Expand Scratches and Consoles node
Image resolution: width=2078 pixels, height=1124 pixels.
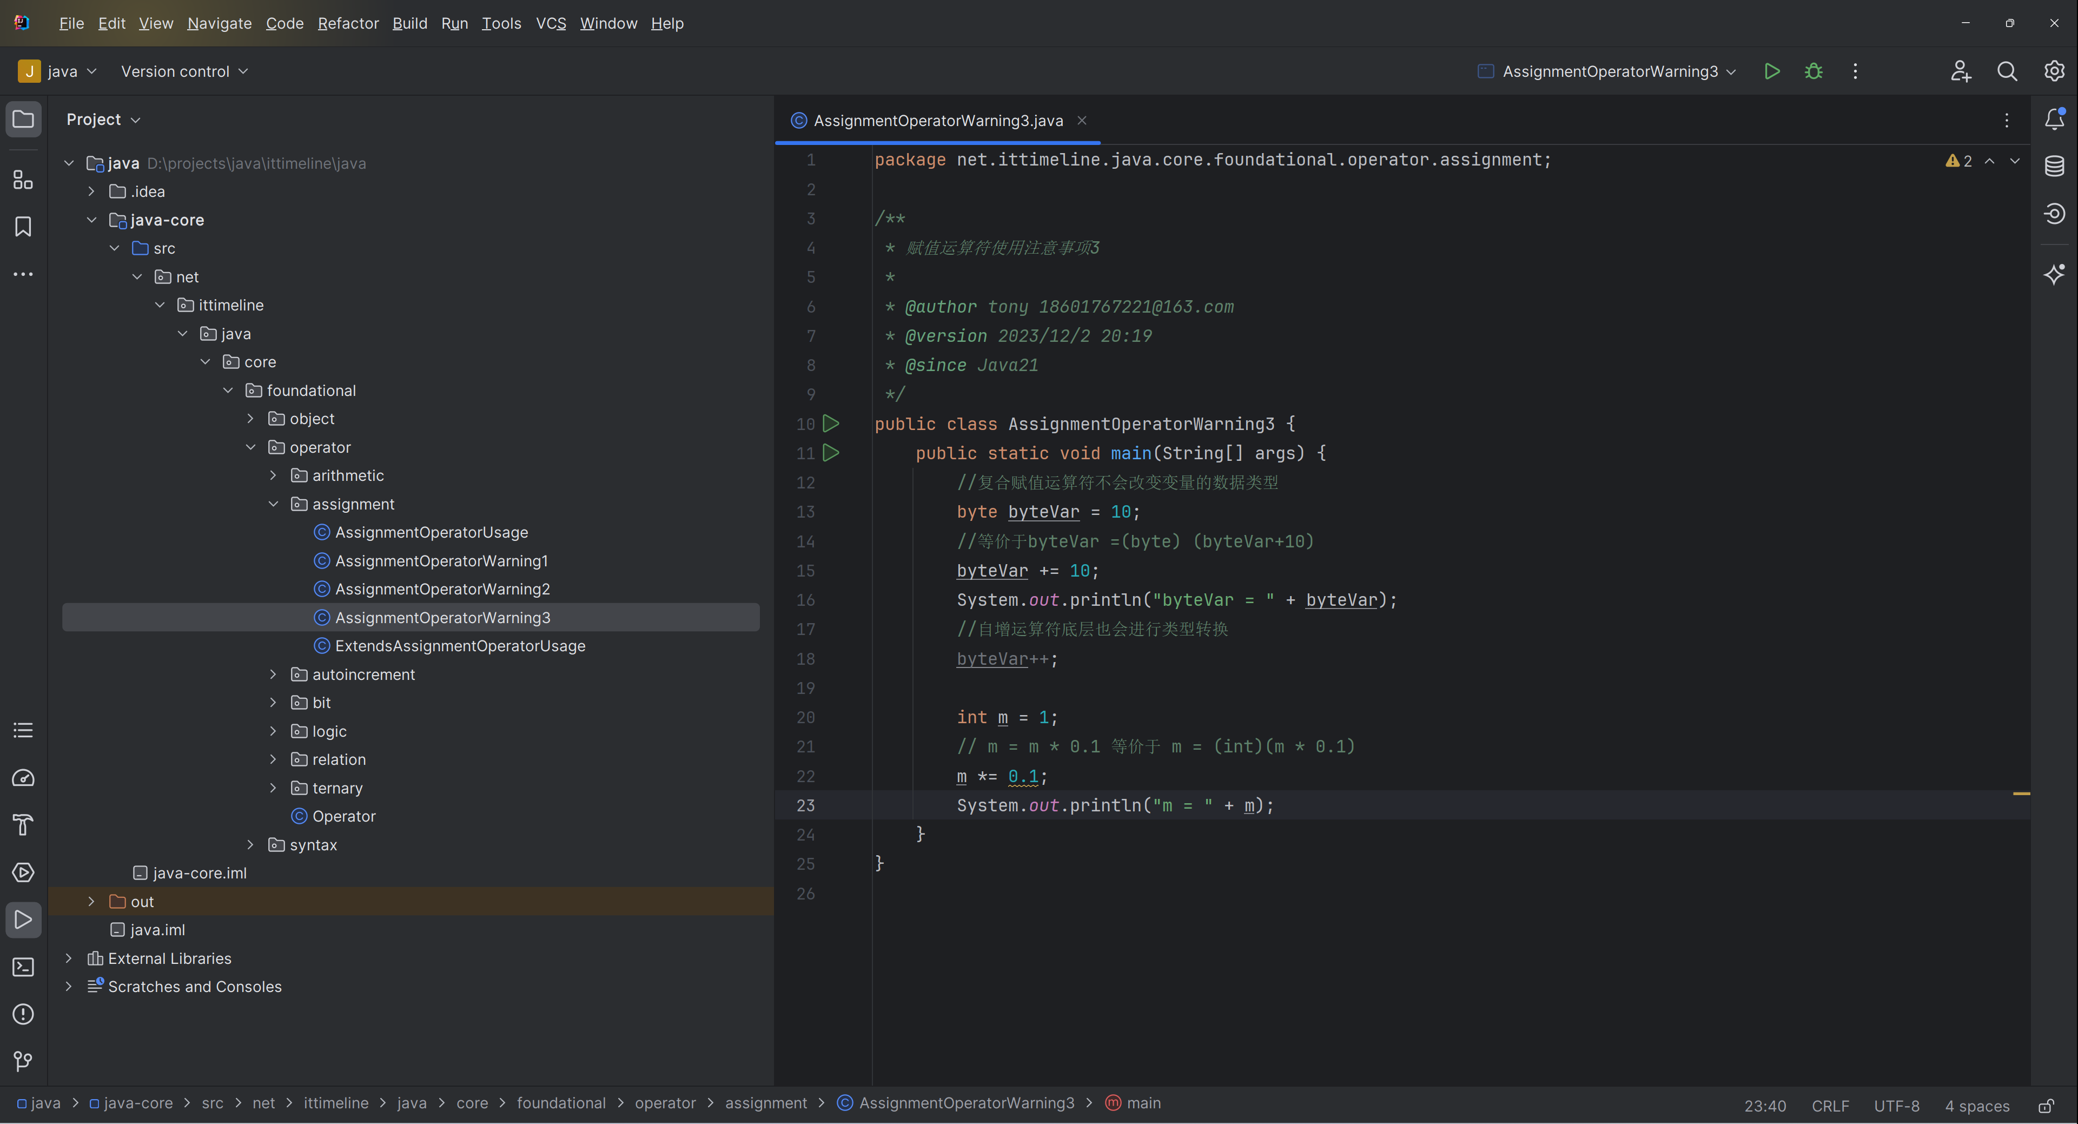(x=69, y=986)
